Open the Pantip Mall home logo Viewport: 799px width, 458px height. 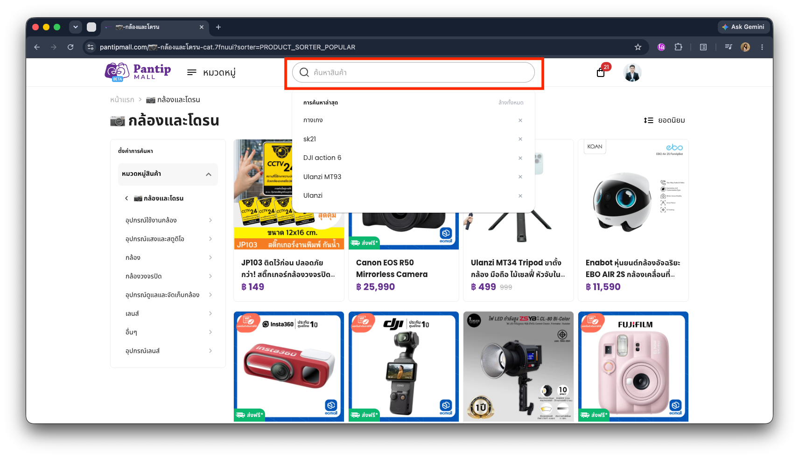(x=138, y=72)
